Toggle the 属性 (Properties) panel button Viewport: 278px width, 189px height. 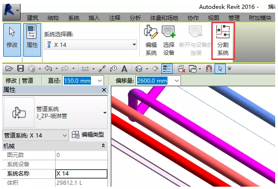[32, 40]
